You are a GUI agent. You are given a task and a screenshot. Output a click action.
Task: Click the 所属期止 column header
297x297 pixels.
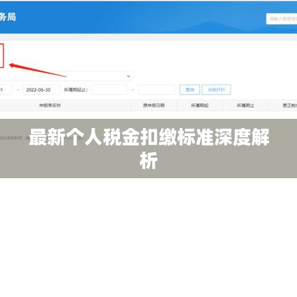246,105
